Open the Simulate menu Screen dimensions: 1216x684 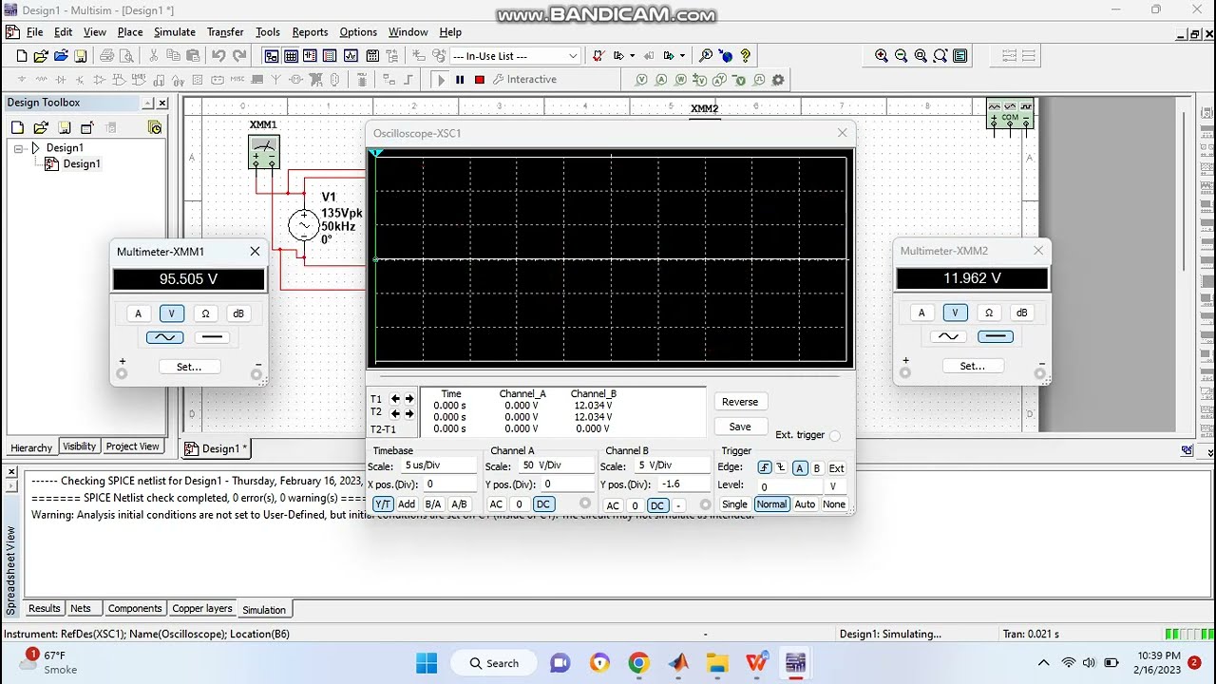click(x=175, y=32)
